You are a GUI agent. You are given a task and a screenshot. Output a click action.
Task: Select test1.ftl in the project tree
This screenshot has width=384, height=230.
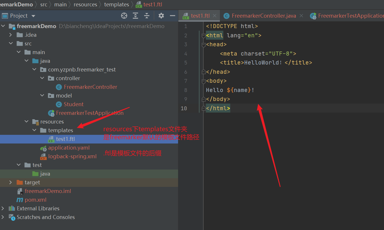point(66,139)
